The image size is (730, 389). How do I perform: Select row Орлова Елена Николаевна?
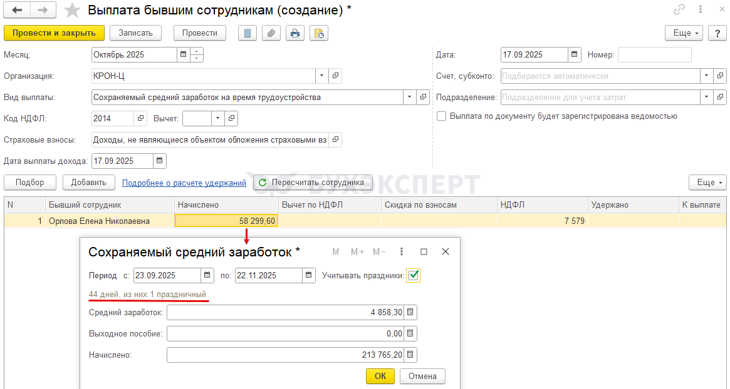point(365,221)
